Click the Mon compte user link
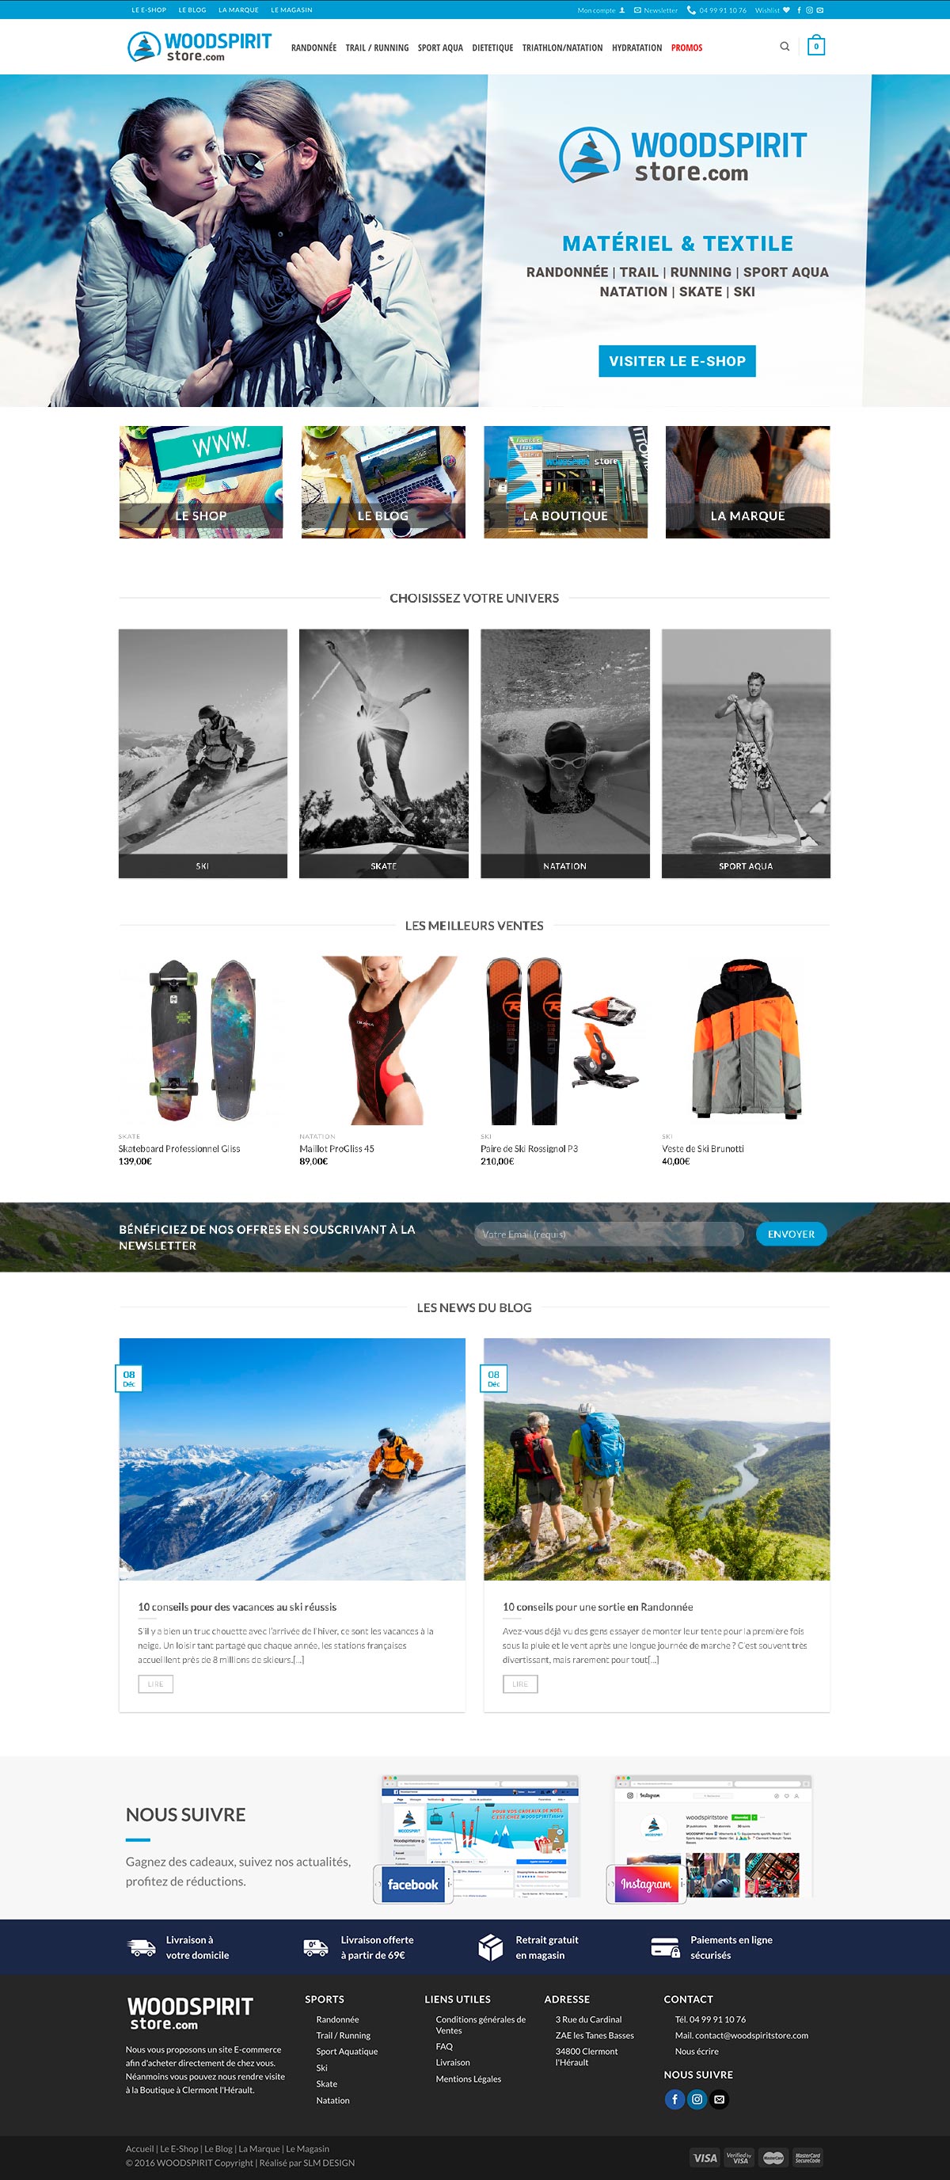Viewport: 950px width, 2180px height. click(x=601, y=10)
